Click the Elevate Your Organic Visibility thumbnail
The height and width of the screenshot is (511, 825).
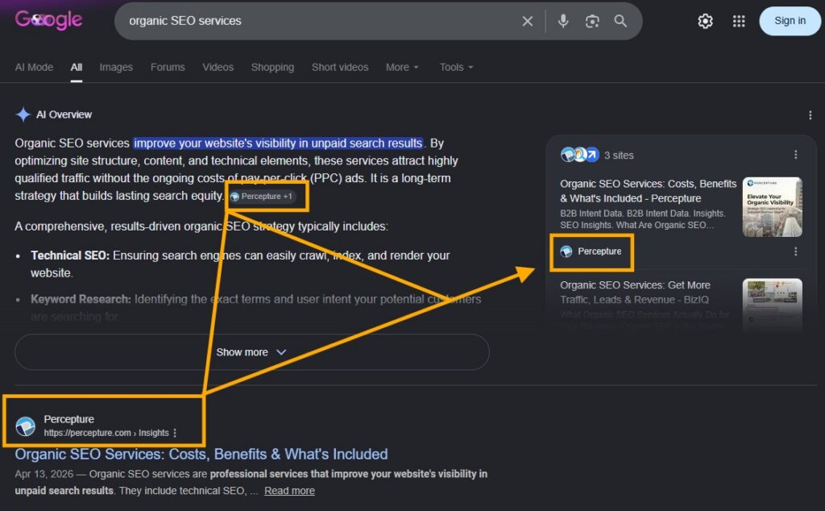[772, 207]
